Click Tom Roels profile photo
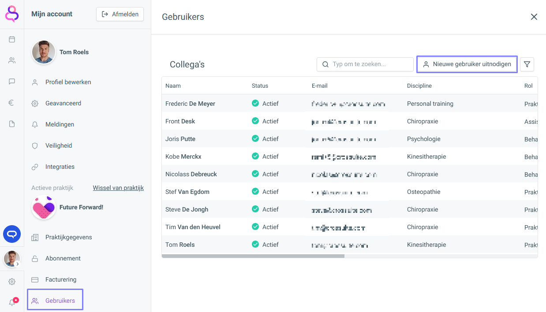Viewport: 546px width, 312px height. 44,52
